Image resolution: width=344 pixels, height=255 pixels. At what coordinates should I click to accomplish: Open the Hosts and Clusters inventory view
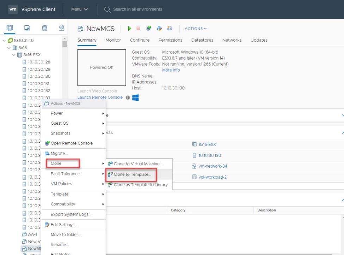(x=9, y=28)
